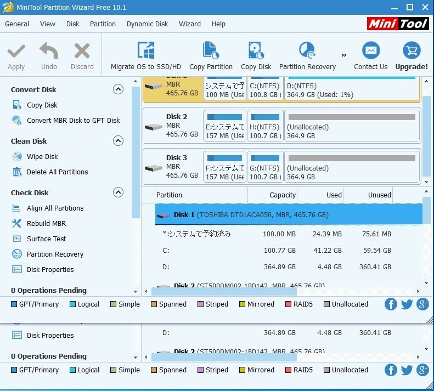Launch Migrate OS to SSD/HD
This screenshot has height=391, width=434.
tap(146, 56)
